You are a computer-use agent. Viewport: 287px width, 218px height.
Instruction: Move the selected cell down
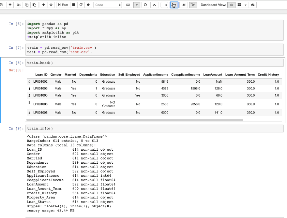pyautogui.click(x=51, y=5)
